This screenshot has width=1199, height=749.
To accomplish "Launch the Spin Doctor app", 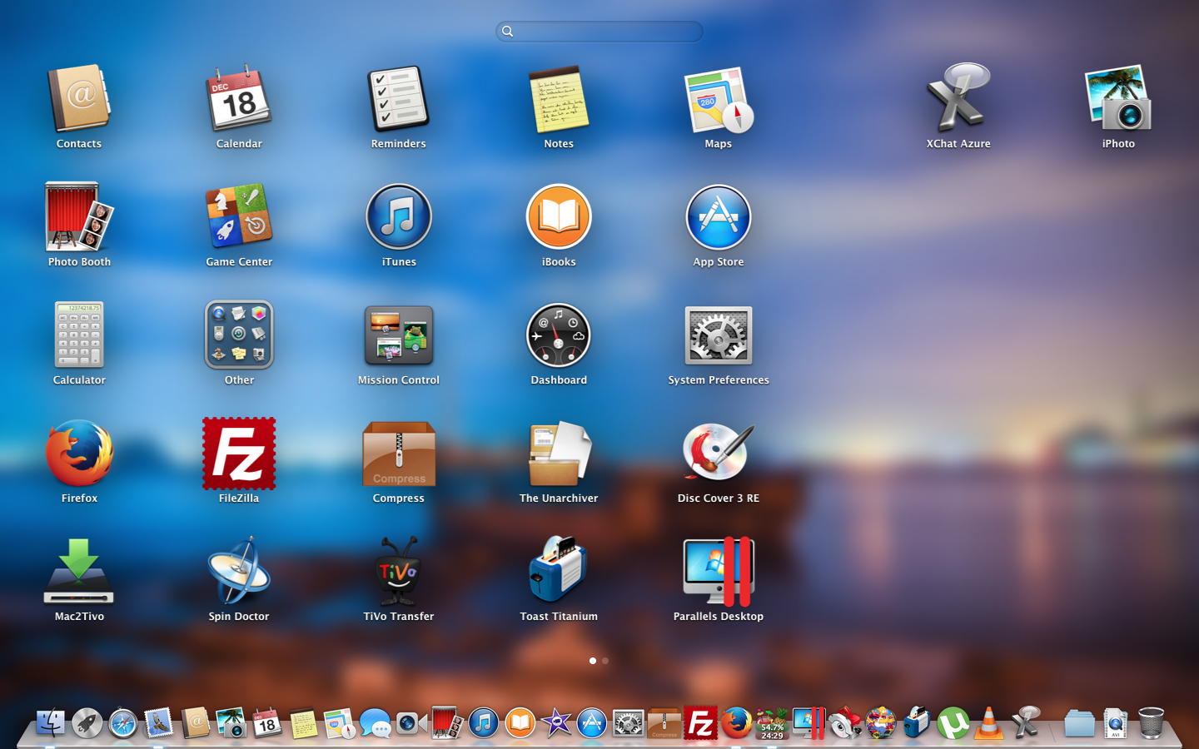I will click(x=239, y=572).
